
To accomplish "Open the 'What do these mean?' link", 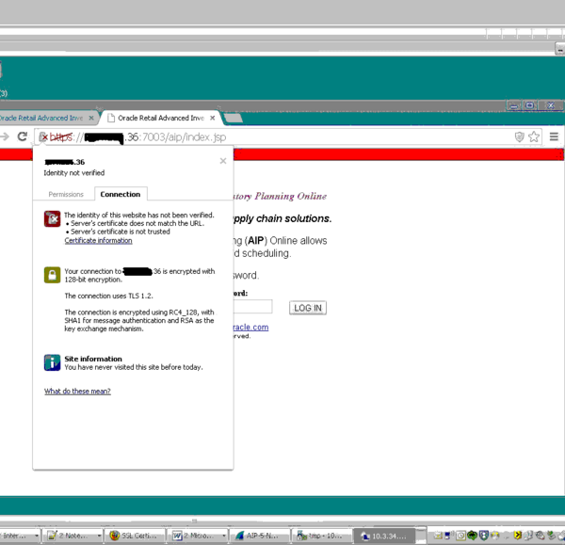I will (x=77, y=392).
